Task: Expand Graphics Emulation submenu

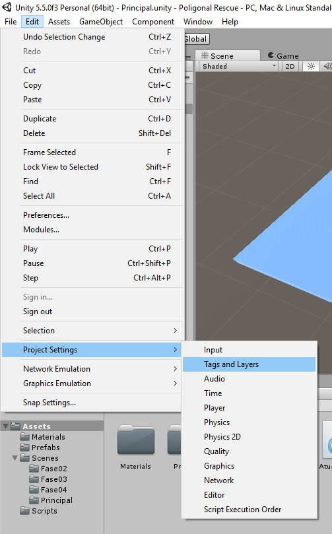Action: pyautogui.click(x=92, y=384)
